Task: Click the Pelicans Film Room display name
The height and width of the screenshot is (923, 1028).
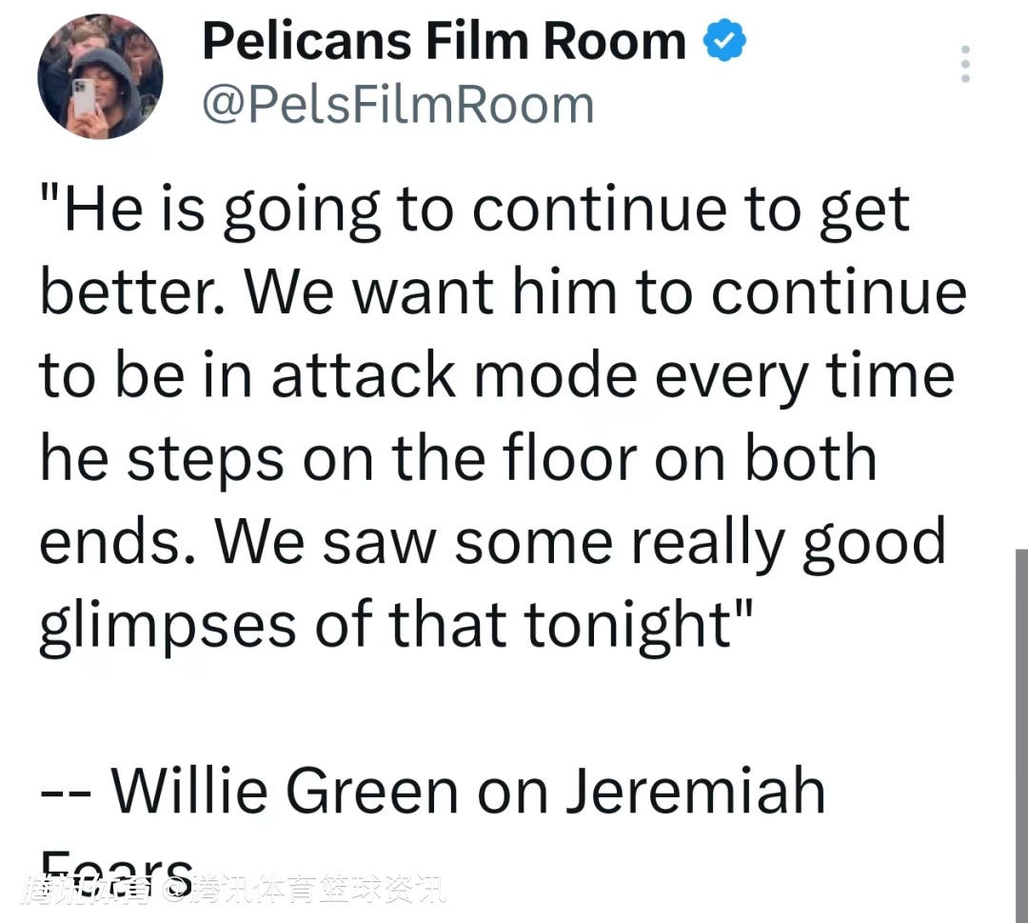Action: (x=444, y=42)
